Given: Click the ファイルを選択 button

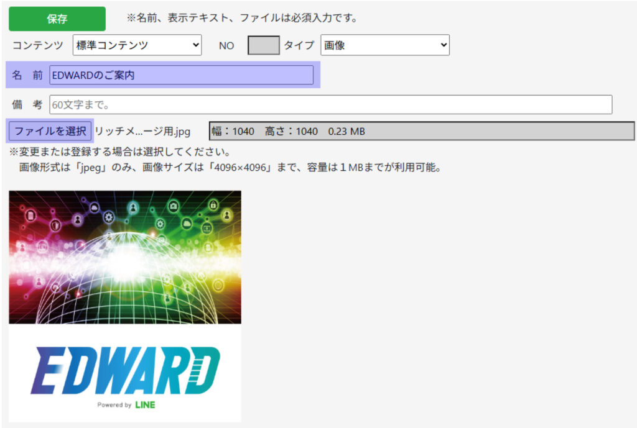Looking at the screenshot, I should [x=50, y=131].
